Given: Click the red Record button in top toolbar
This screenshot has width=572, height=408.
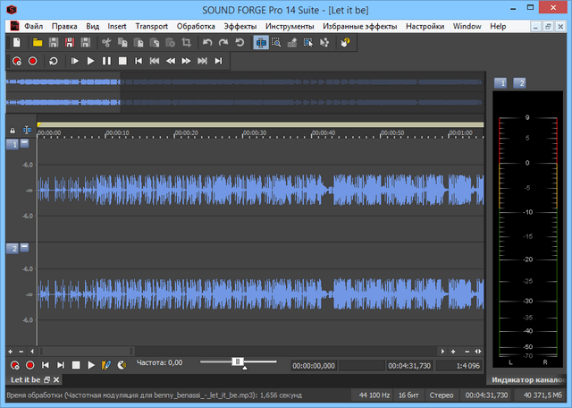Looking at the screenshot, I should tap(33, 61).
